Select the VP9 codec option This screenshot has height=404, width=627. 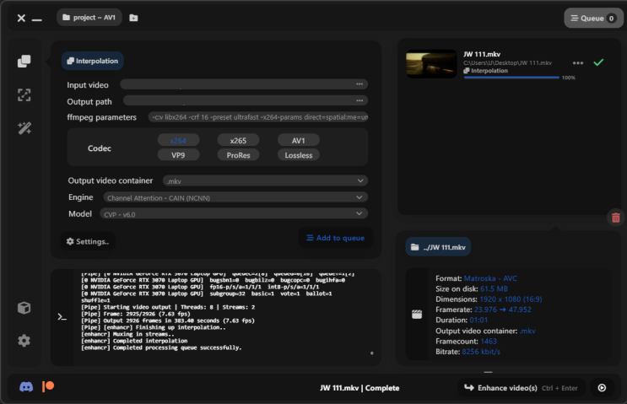point(178,155)
